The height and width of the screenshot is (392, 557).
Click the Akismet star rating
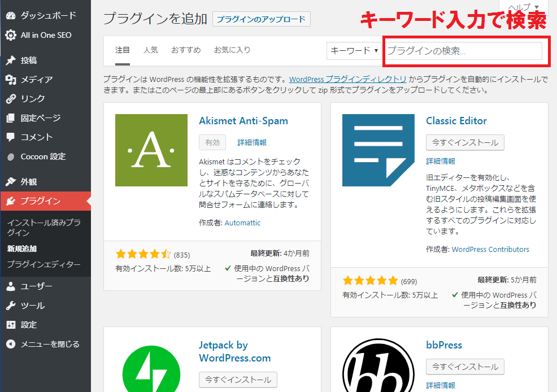point(143,254)
